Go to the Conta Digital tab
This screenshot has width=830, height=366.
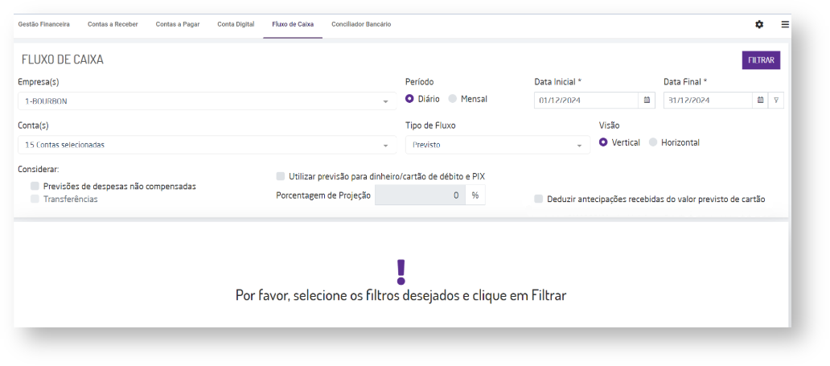click(x=236, y=24)
